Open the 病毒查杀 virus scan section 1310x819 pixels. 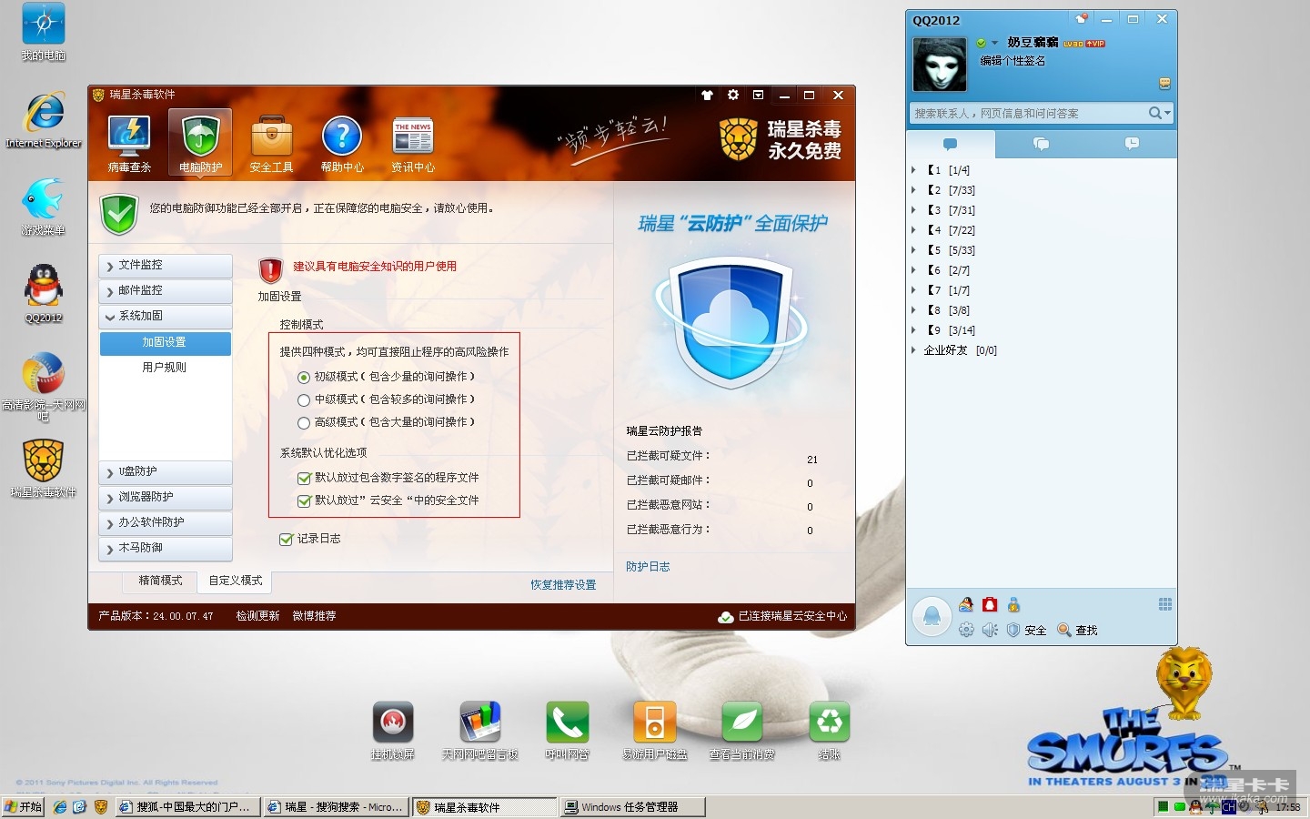point(129,144)
